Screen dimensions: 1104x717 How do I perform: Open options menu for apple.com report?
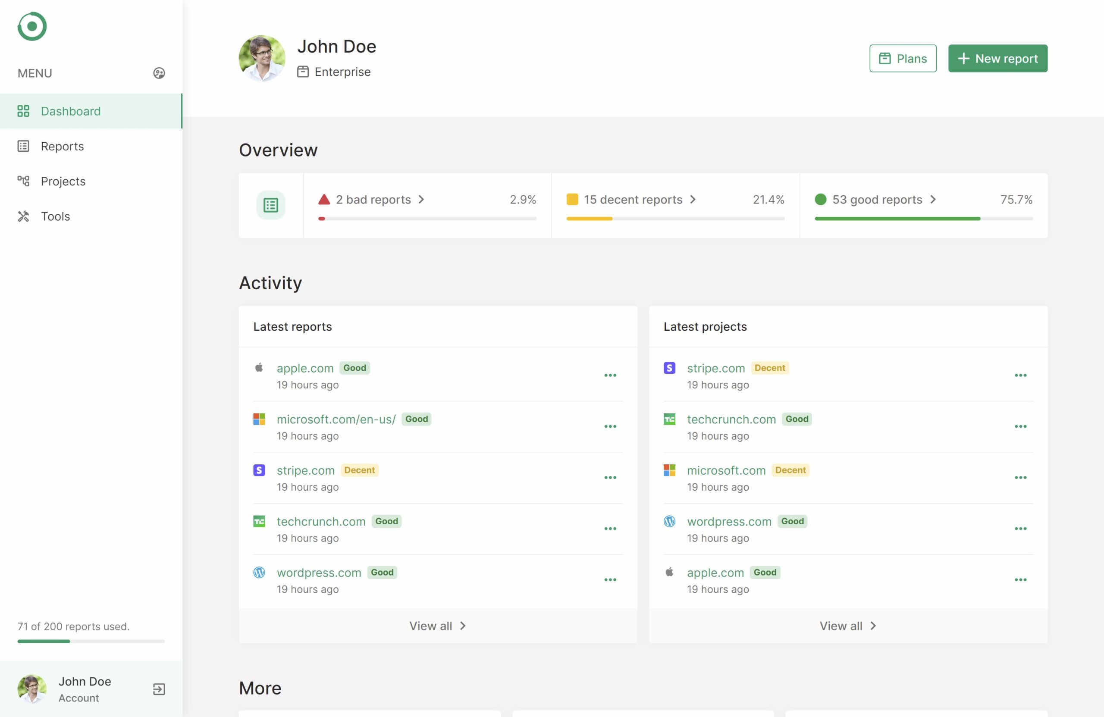point(610,375)
